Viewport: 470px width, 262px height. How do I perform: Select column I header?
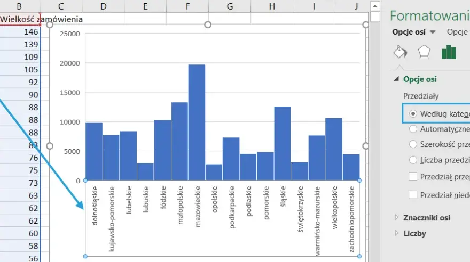[314, 6]
